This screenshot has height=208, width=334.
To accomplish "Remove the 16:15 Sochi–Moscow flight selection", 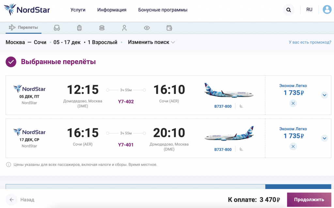I will pyautogui.click(x=293, y=147).
